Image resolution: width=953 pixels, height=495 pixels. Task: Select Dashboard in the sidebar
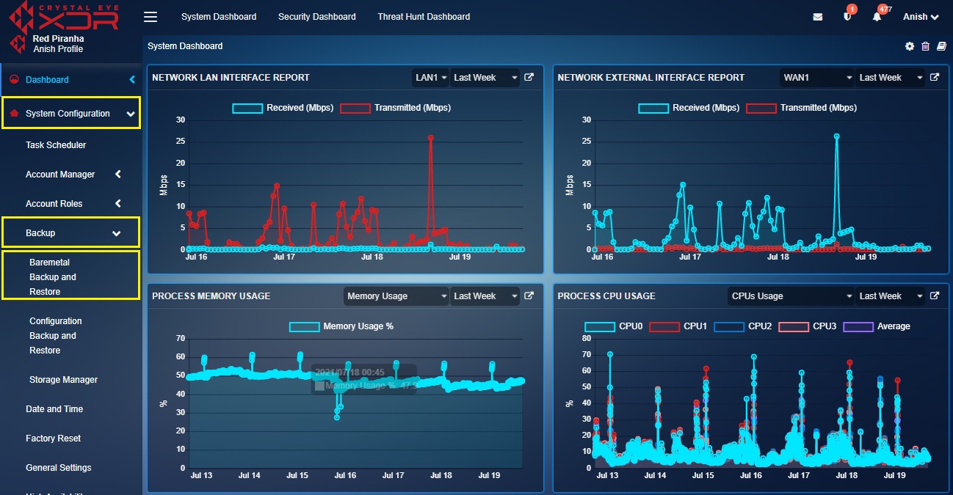47,80
